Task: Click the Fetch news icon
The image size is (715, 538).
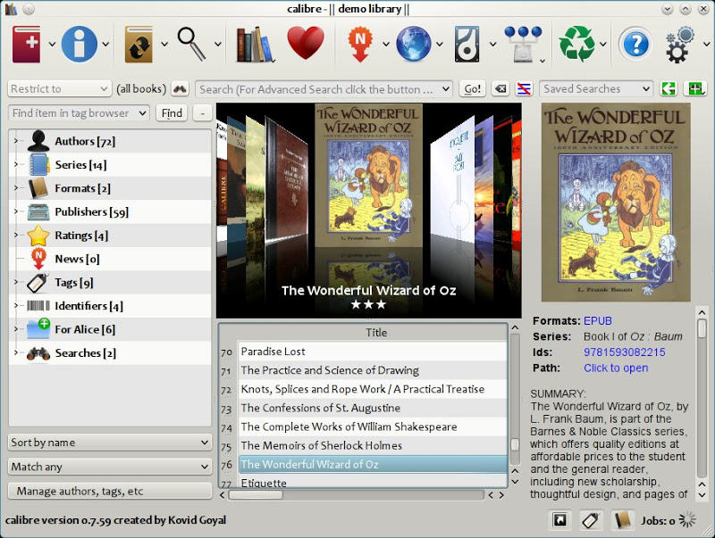Action: (362, 43)
